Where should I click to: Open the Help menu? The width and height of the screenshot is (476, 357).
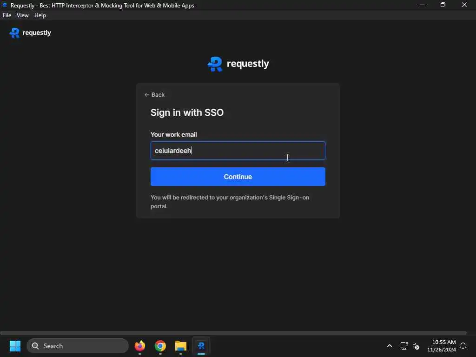(40, 15)
